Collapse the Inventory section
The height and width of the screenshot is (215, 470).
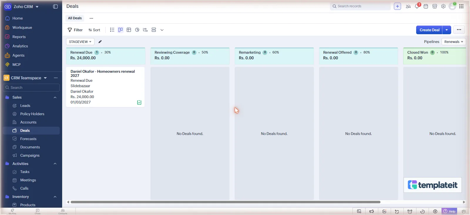coord(55,197)
